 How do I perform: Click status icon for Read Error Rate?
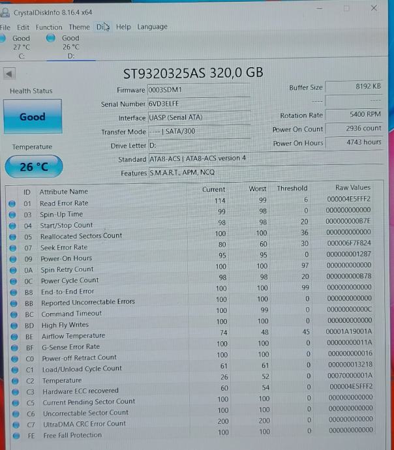12,203
